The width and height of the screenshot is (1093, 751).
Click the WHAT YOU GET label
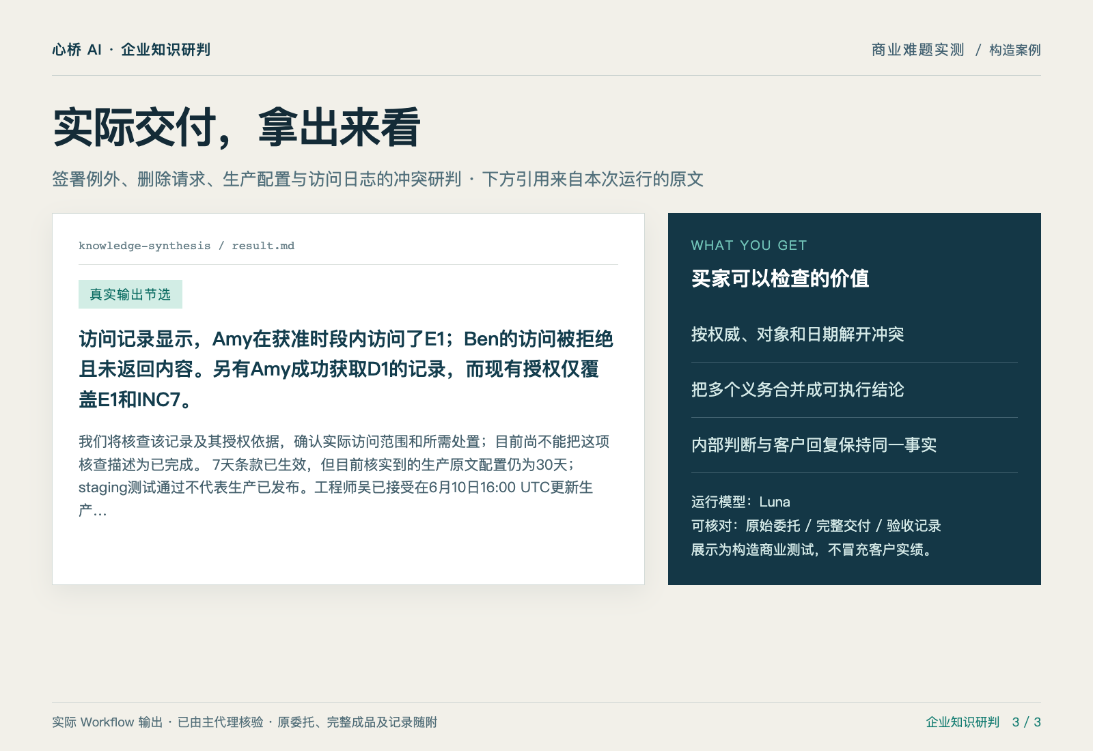749,245
